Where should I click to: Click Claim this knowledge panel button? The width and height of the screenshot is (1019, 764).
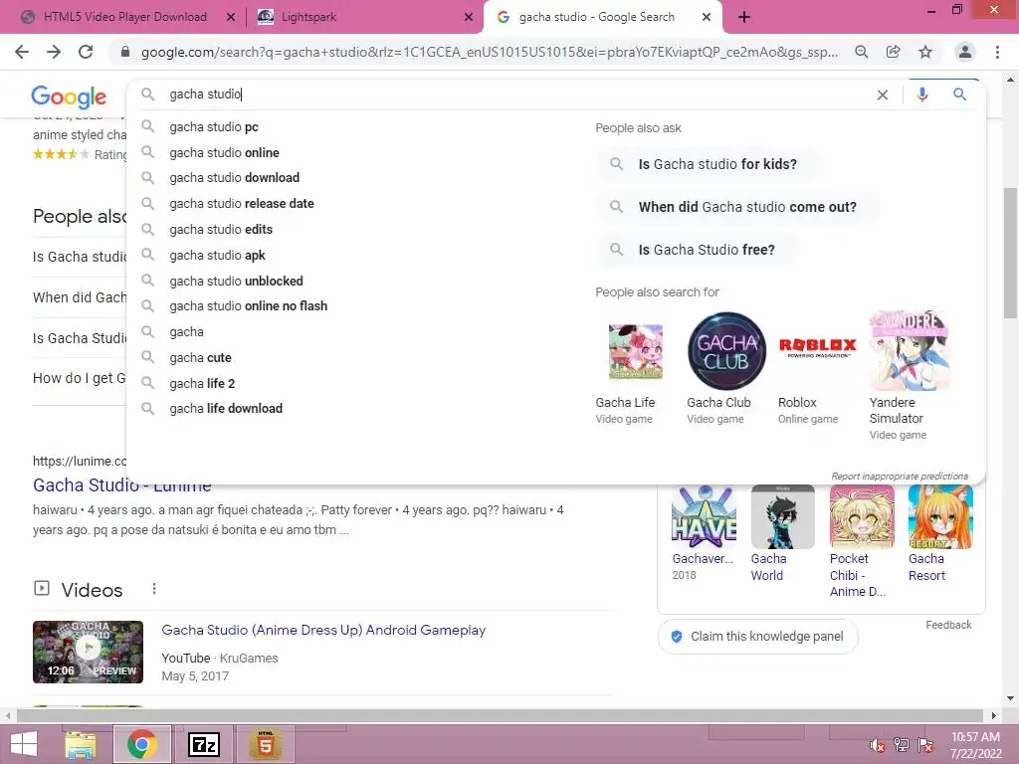757,637
